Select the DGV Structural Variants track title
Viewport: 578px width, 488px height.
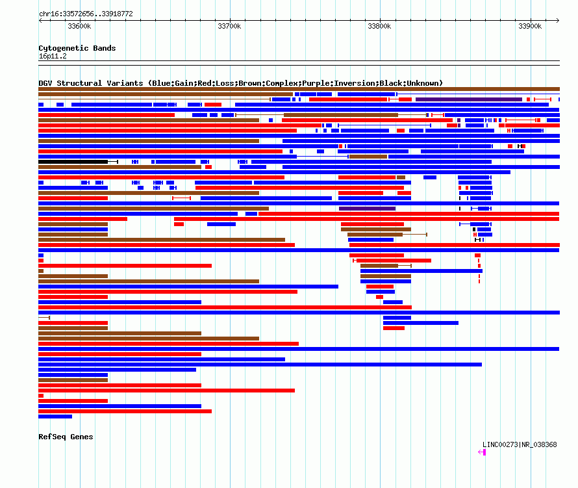pyautogui.click(x=241, y=83)
